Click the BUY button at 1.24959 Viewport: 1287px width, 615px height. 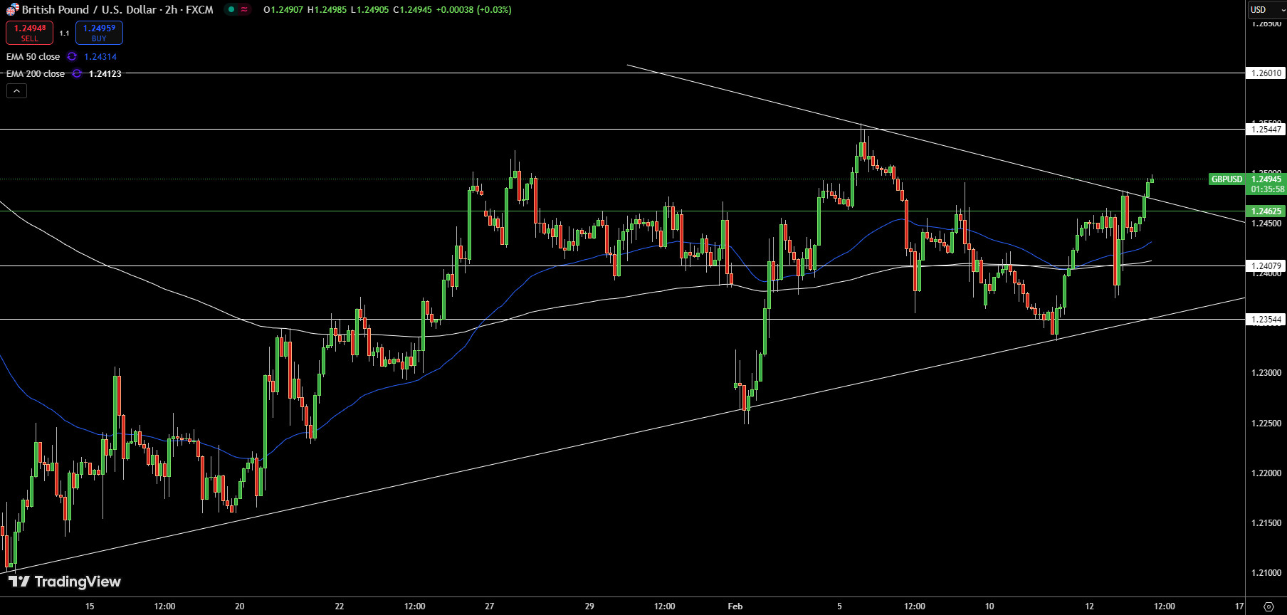point(99,33)
